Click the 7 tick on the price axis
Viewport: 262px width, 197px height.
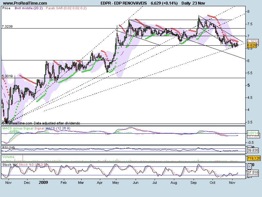(249, 36)
